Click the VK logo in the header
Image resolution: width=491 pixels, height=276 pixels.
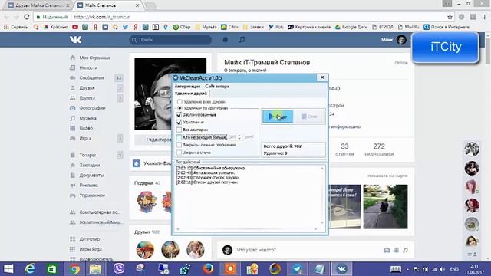point(75,39)
